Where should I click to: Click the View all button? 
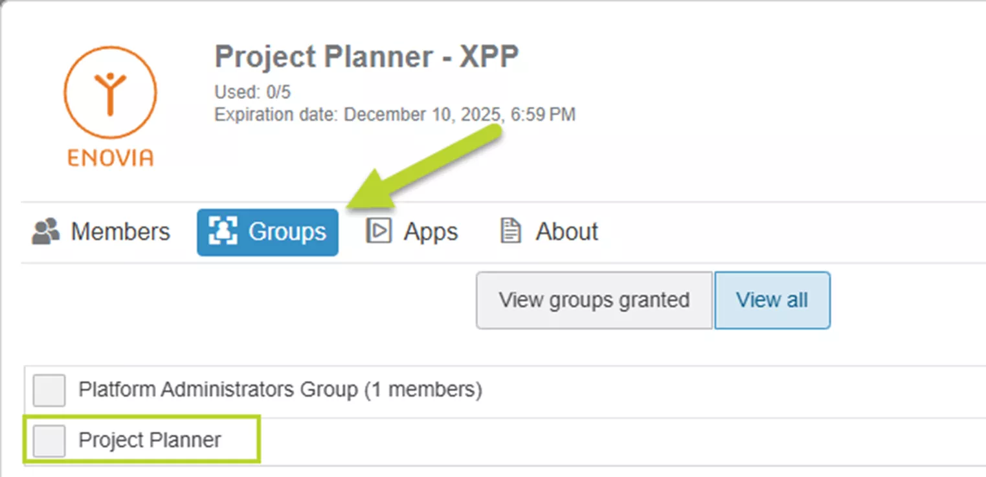click(x=772, y=300)
